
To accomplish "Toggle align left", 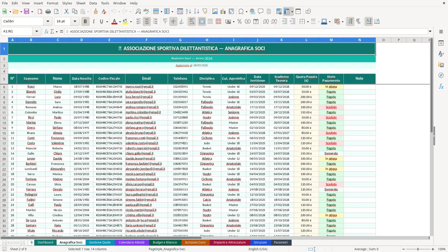I will coord(139,22).
